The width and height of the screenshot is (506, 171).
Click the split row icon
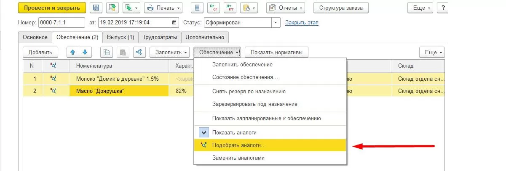[x=139, y=52]
